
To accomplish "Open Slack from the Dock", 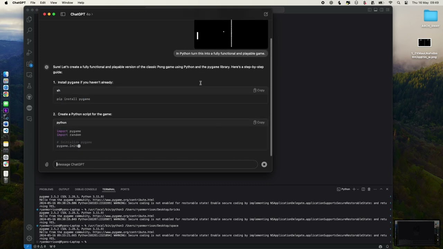I will tap(6, 164).
